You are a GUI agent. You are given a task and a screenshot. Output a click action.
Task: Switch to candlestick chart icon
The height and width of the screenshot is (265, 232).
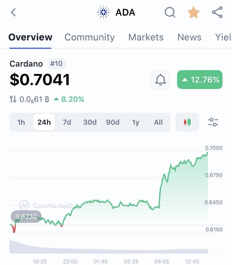coord(187,122)
